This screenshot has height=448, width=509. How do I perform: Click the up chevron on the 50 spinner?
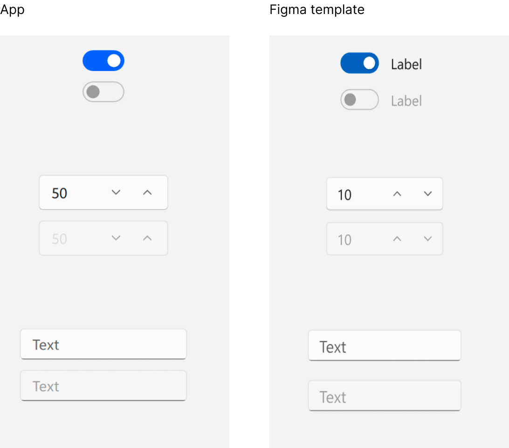148,192
